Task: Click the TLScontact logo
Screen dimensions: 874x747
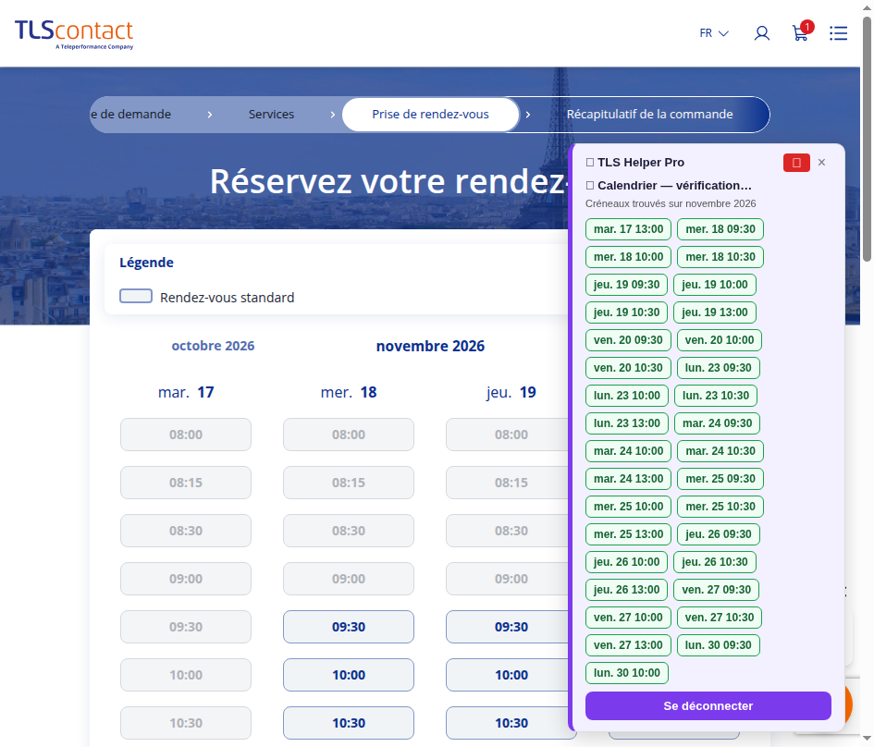Action: pos(74,34)
